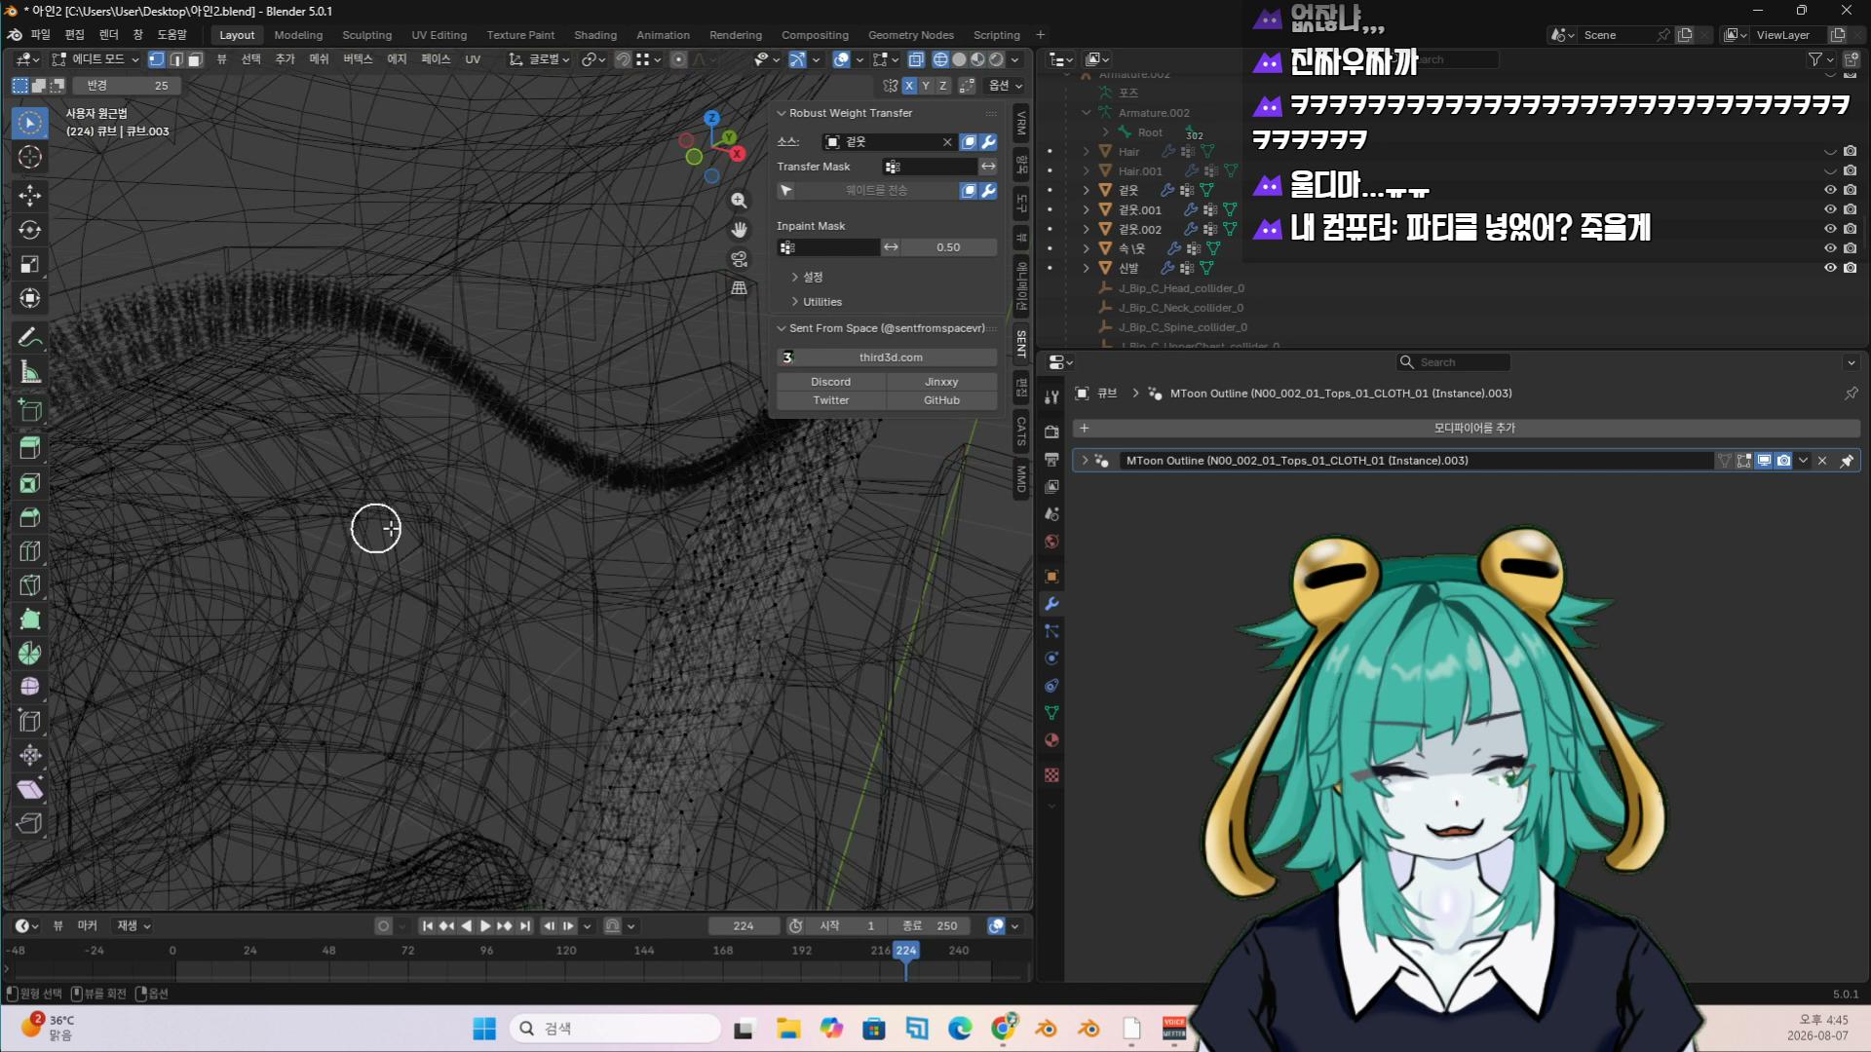Open the Object Data properties tab
Viewport: 1871px width, 1052px height.
(x=1051, y=713)
